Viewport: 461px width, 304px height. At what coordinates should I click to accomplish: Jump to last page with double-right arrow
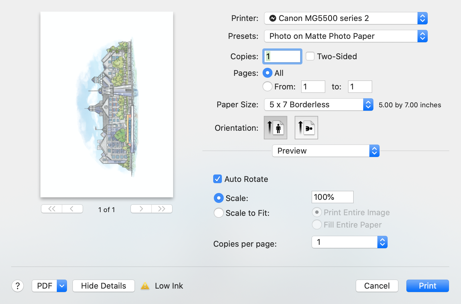(162, 209)
